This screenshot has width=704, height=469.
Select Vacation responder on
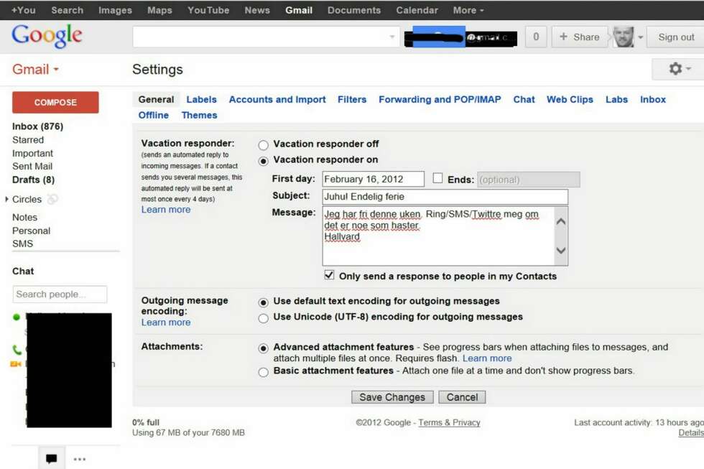click(x=264, y=161)
